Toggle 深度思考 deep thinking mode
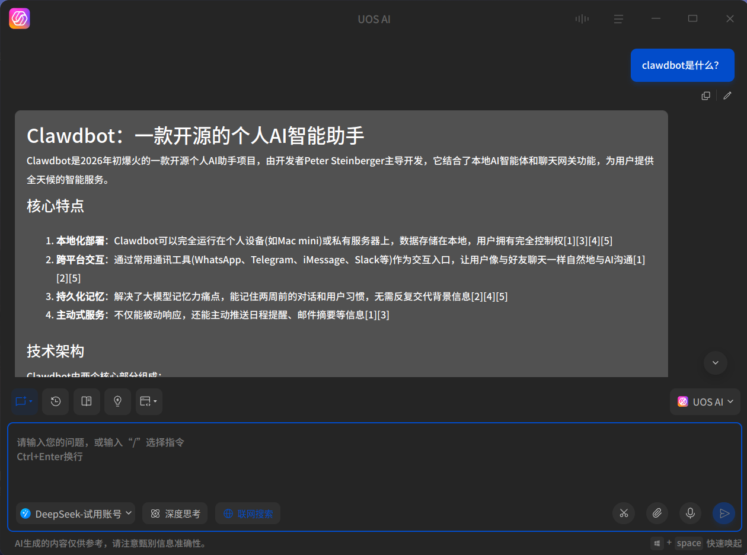747x555 pixels. click(x=175, y=513)
